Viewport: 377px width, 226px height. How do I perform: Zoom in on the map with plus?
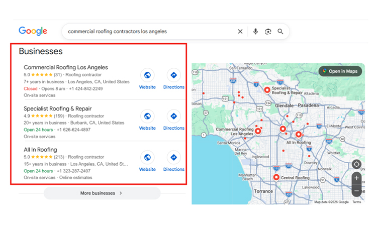coord(356,178)
